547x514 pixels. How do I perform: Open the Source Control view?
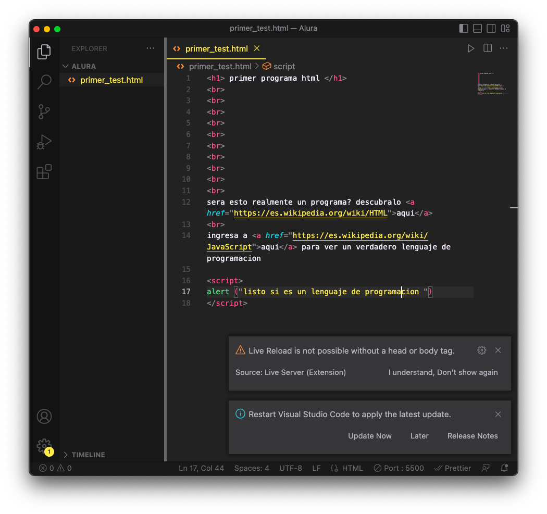tap(44, 112)
